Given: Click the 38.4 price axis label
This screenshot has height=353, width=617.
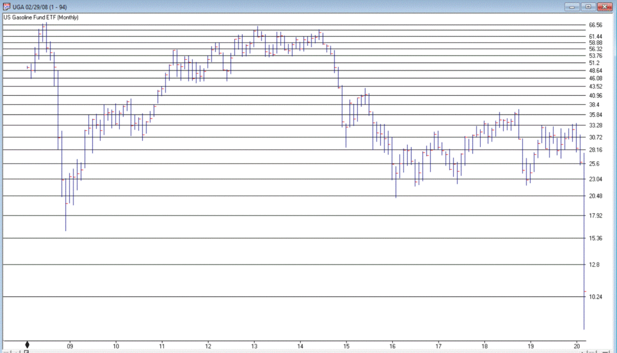Looking at the screenshot, I should pyautogui.click(x=594, y=105).
